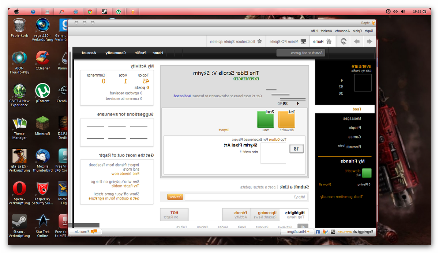The image size is (439, 253).
Task: Open Kaspersky Security Suite icon
Action: [x=42, y=194]
